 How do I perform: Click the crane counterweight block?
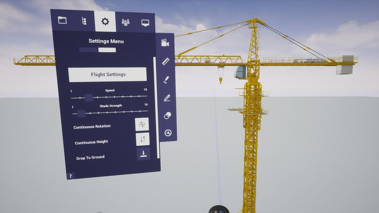[344, 69]
